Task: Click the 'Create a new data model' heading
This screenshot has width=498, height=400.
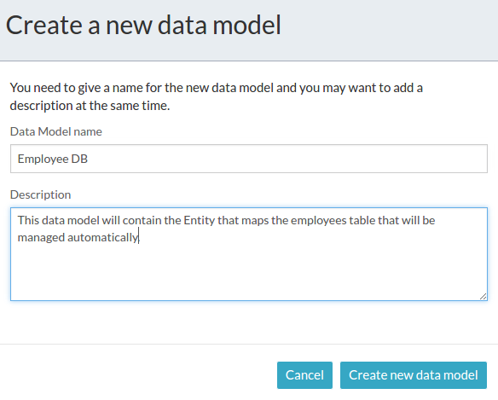Action: (143, 25)
